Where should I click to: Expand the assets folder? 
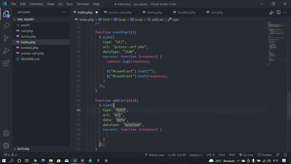point(25,25)
